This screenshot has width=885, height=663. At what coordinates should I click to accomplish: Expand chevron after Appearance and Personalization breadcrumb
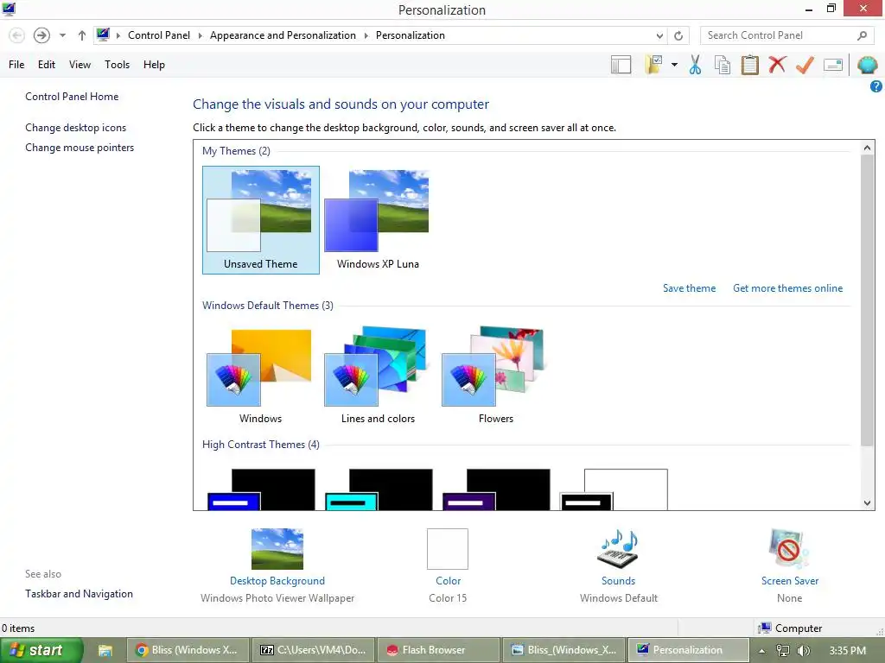pyautogui.click(x=366, y=35)
